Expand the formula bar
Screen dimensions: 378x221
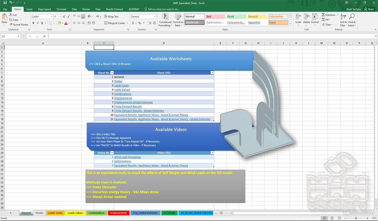coord(375,36)
